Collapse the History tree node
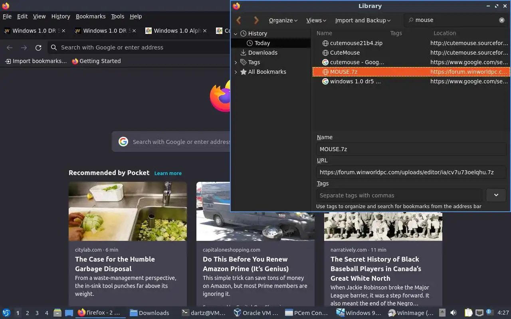Viewport: 511px width, 319px height. click(236, 34)
